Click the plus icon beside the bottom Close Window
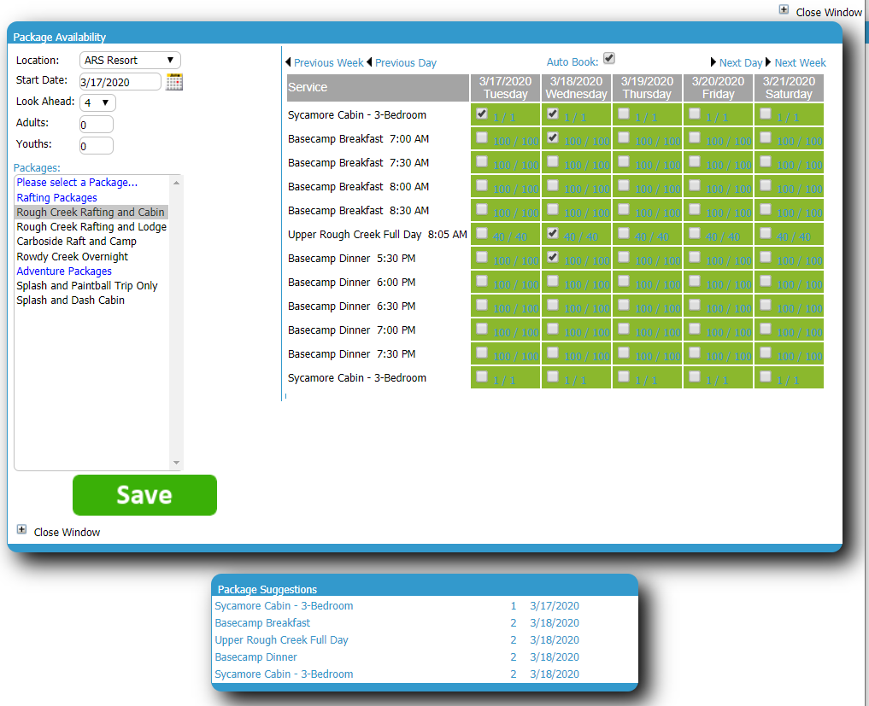The image size is (869, 706). coord(21,529)
